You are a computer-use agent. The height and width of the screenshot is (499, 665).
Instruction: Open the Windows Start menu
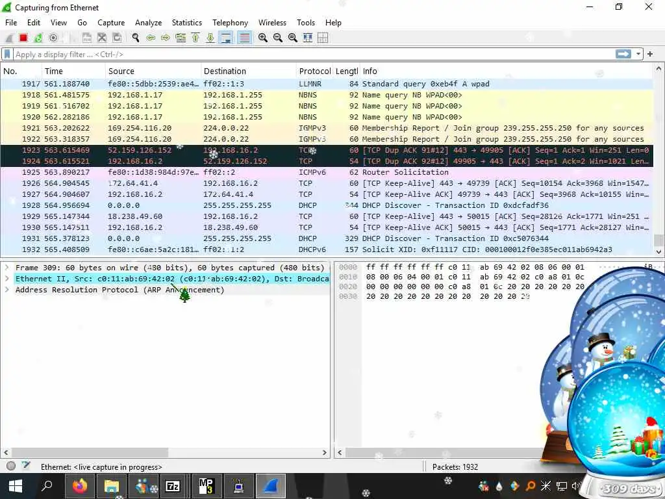(x=16, y=486)
